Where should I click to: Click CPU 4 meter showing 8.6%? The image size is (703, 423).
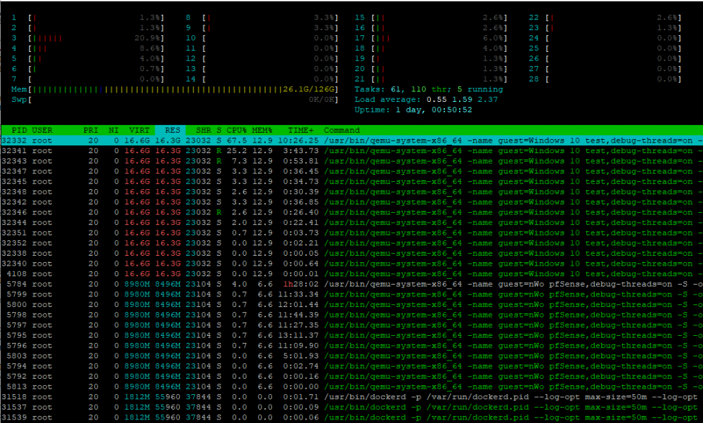point(88,48)
